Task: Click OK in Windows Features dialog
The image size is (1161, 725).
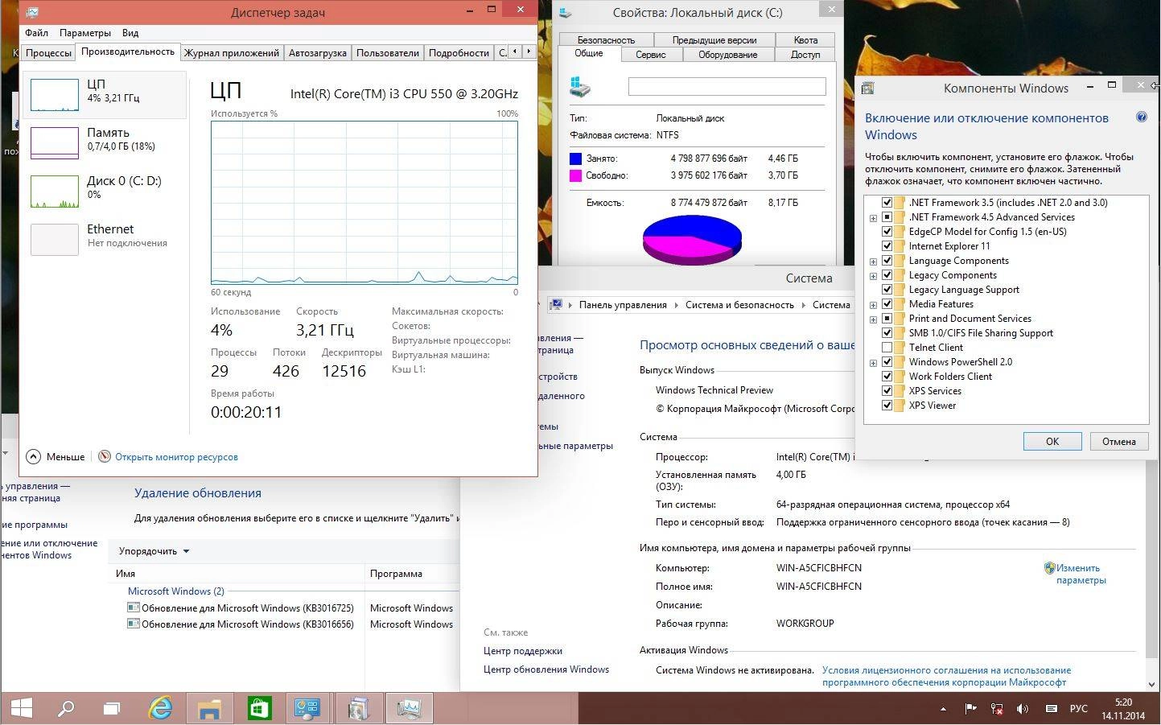Action: (x=1052, y=441)
